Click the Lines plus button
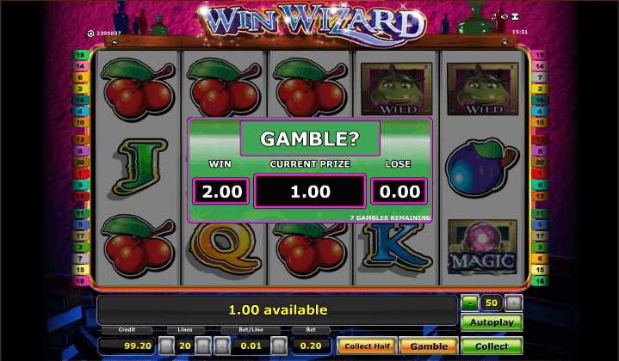This screenshot has width=619, height=361. point(203,346)
